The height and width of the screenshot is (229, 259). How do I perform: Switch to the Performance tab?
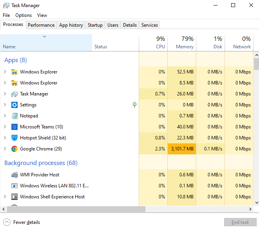click(41, 25)
